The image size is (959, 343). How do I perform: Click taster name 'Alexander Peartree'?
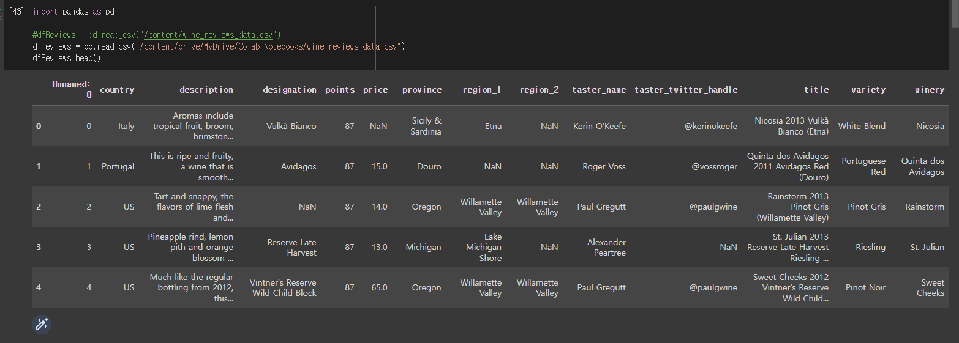click(606, 247)
